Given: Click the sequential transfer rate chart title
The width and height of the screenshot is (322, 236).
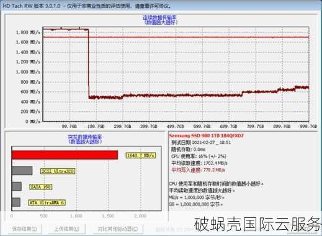Looking at the screenshot, I should click(x=160, y=20).
